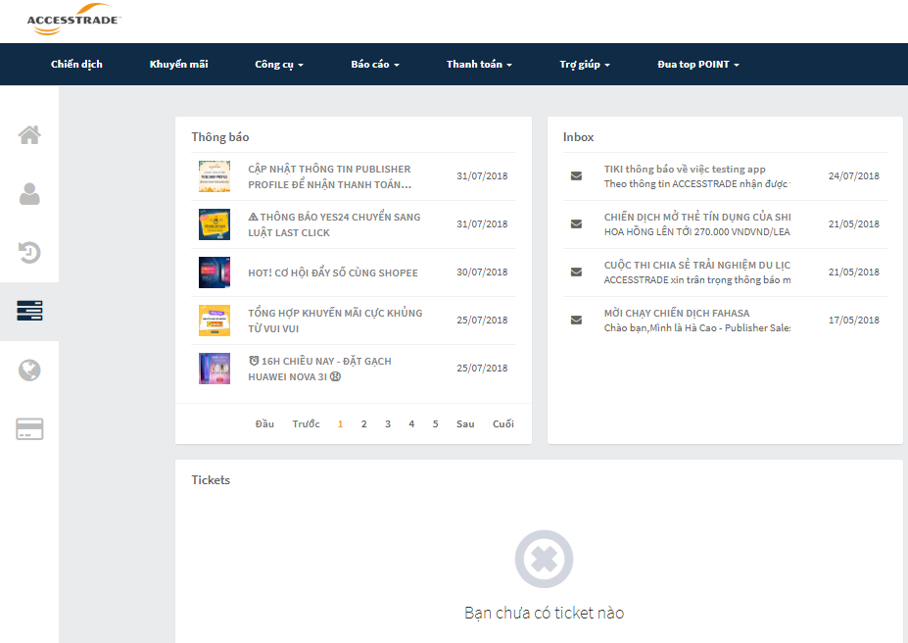Expand the Công cụ dropdown menu
Screen dimensions: 908x643
(279, 65)
